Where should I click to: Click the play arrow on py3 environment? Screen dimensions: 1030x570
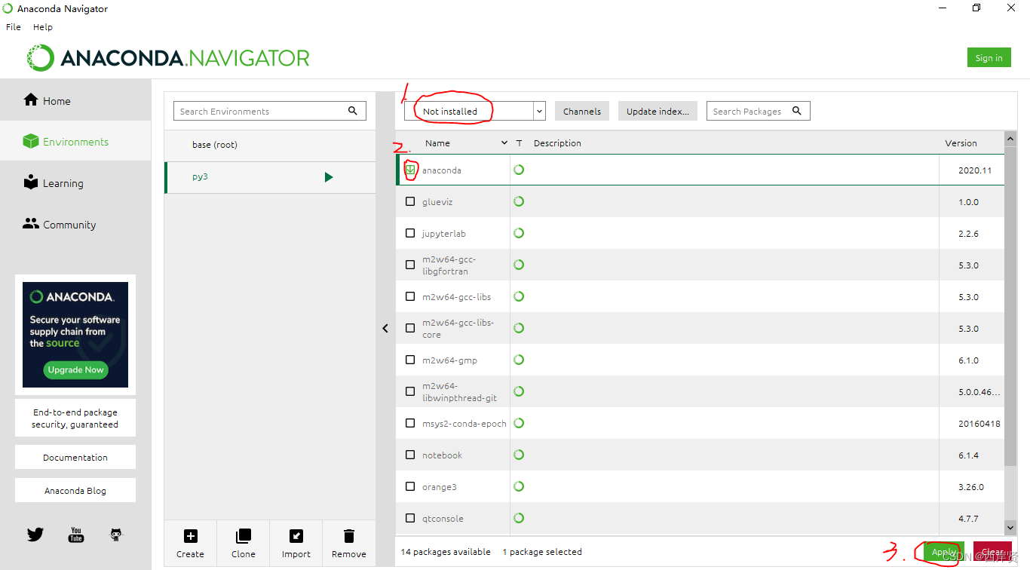point(329,177)
